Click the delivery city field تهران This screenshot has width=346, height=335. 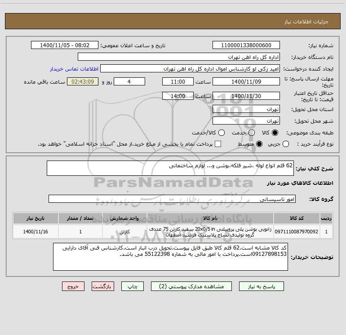(x=246, y=121)
